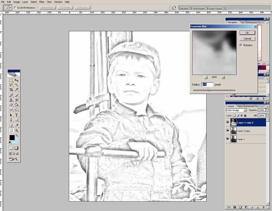The width and height of the screenshot is (272, 211).
Task: Reset default foreground and background colors
Action: 10,142
